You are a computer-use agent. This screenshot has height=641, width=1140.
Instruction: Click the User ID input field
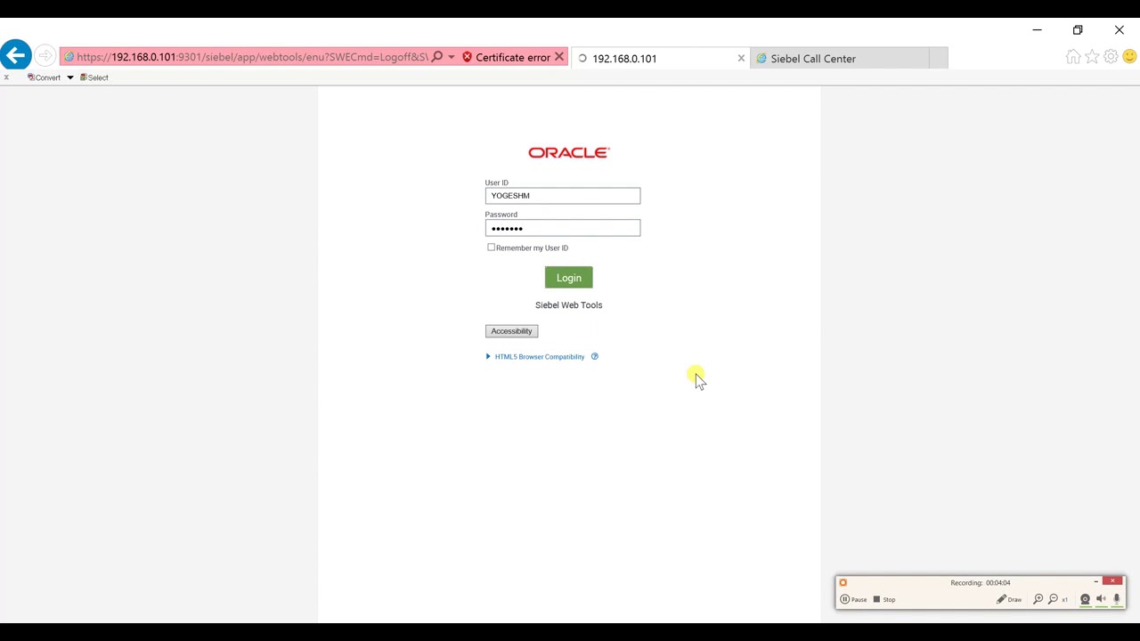pos(562,196)
